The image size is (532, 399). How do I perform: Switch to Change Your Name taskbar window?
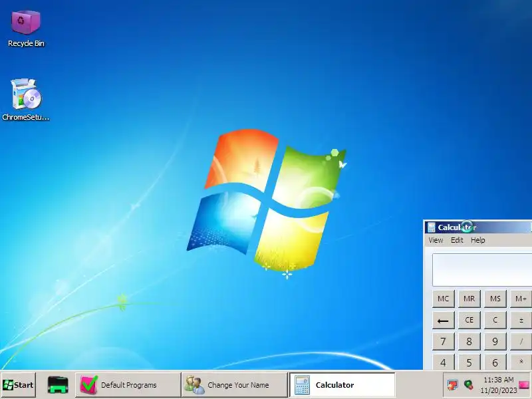235,385
